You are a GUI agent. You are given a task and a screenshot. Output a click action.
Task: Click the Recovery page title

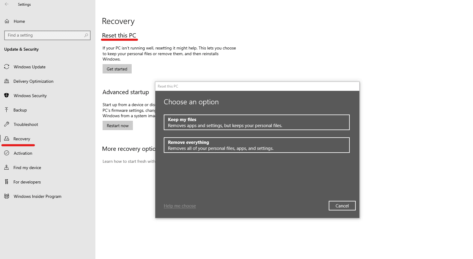(x=118, y=21)
